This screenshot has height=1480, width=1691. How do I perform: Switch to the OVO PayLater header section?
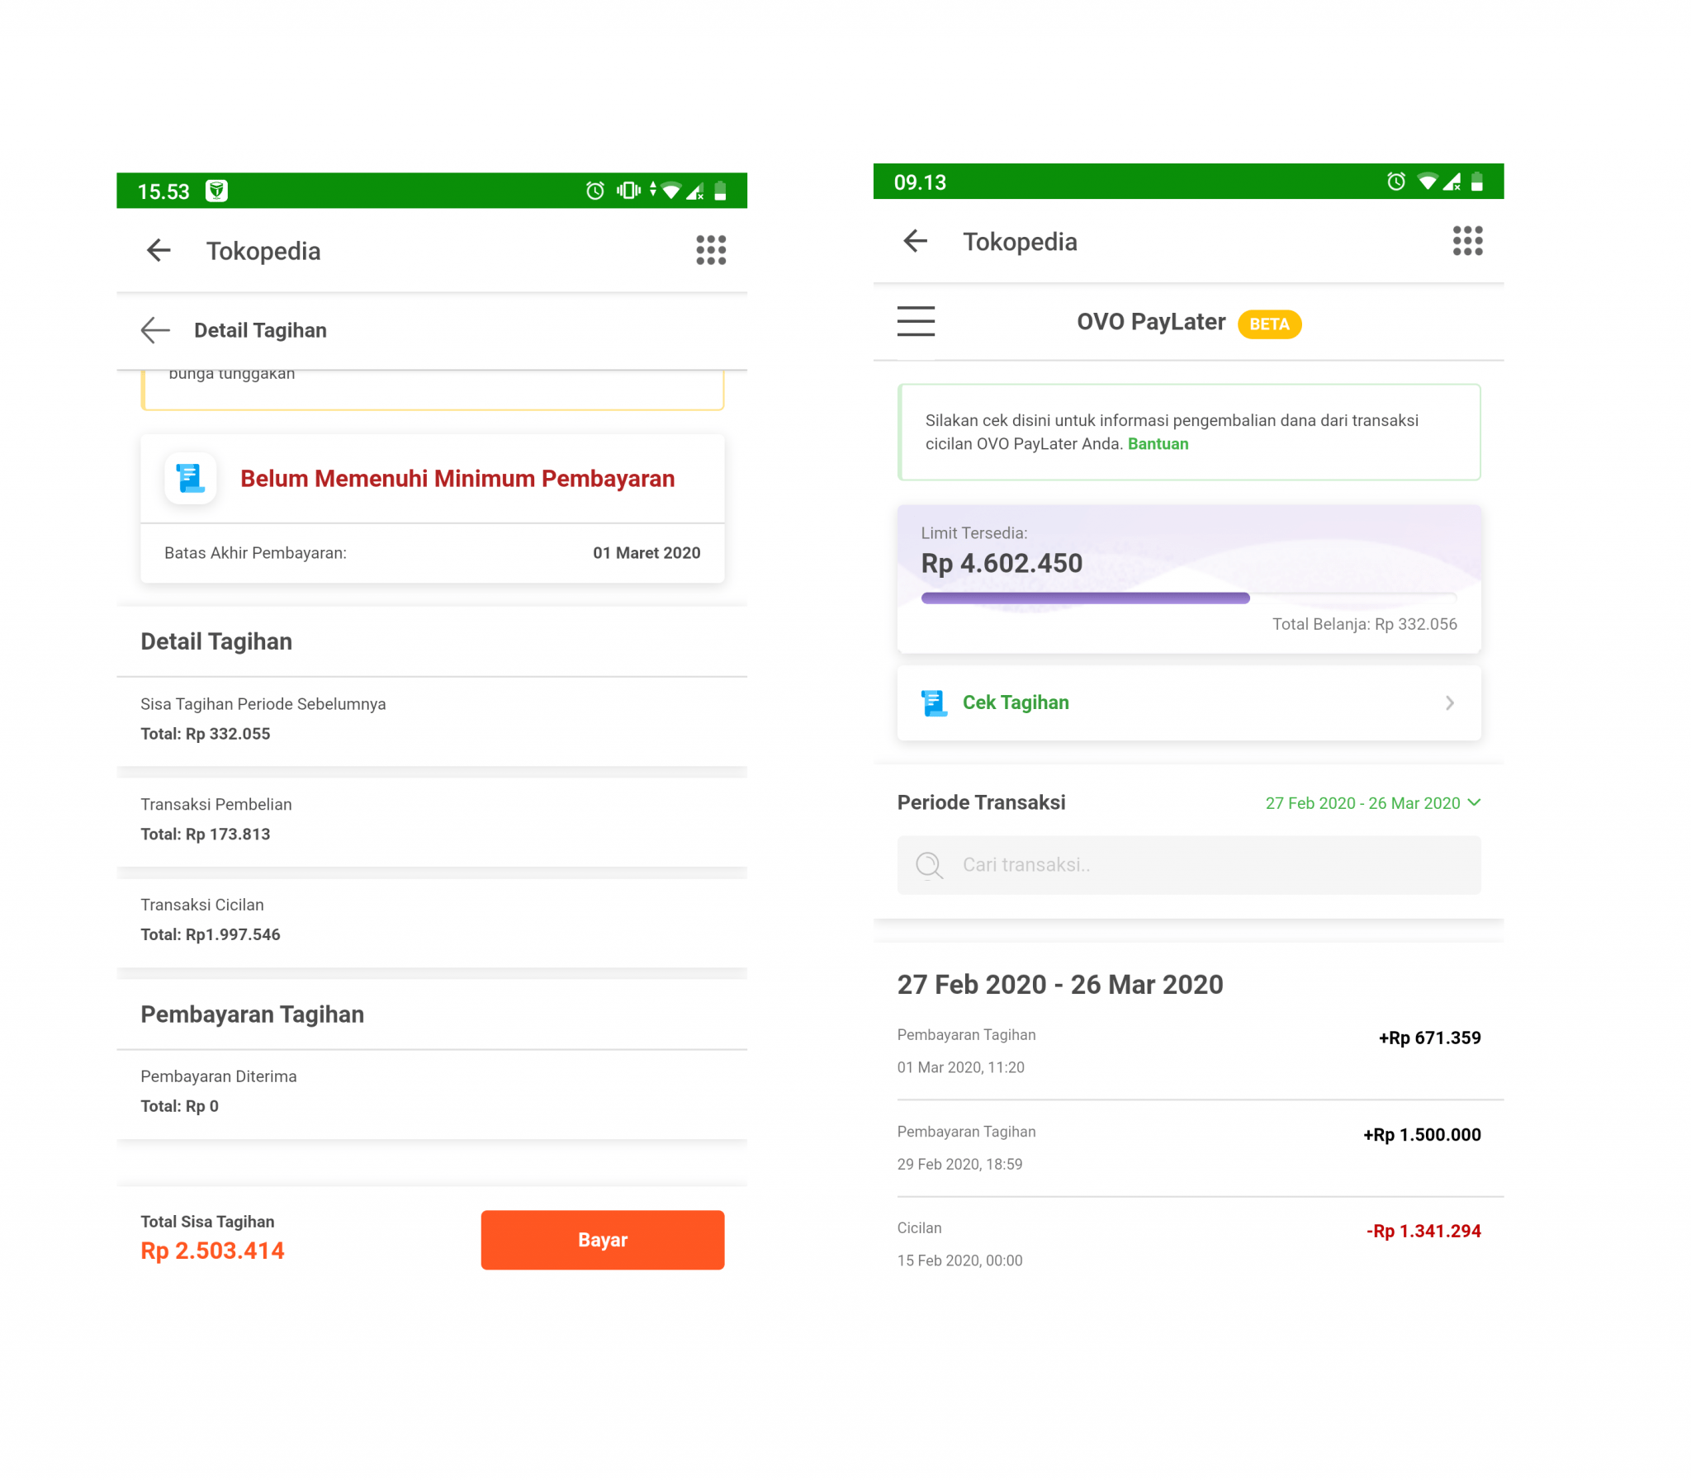pos(1149,322)
